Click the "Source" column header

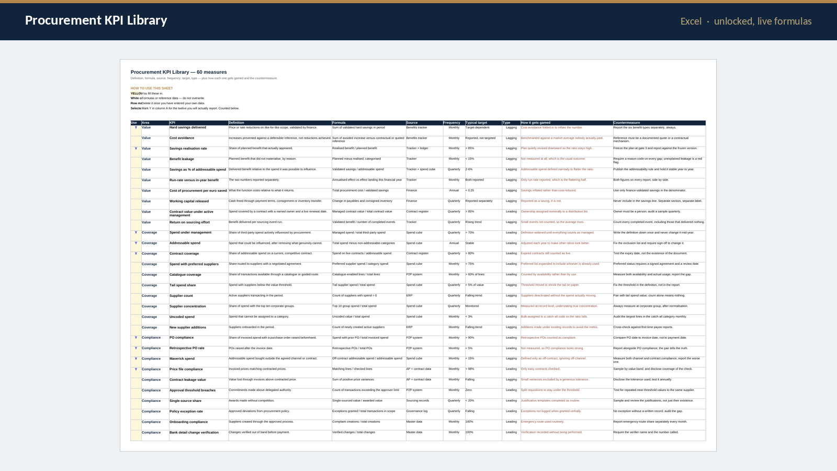coord(424,123)
